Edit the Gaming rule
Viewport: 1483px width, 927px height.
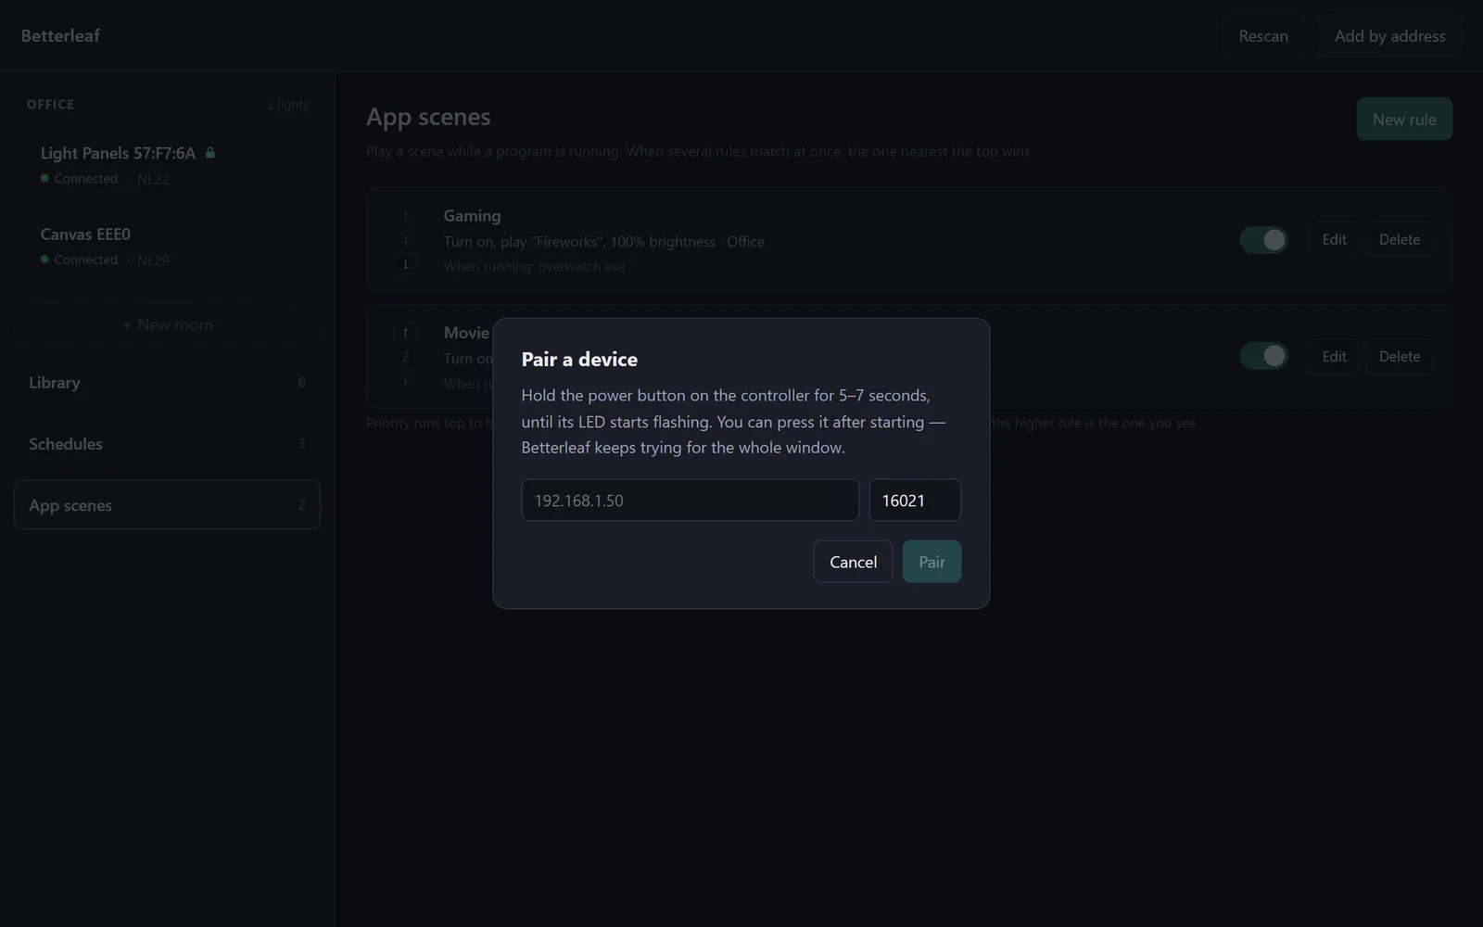pos(1334,239)
